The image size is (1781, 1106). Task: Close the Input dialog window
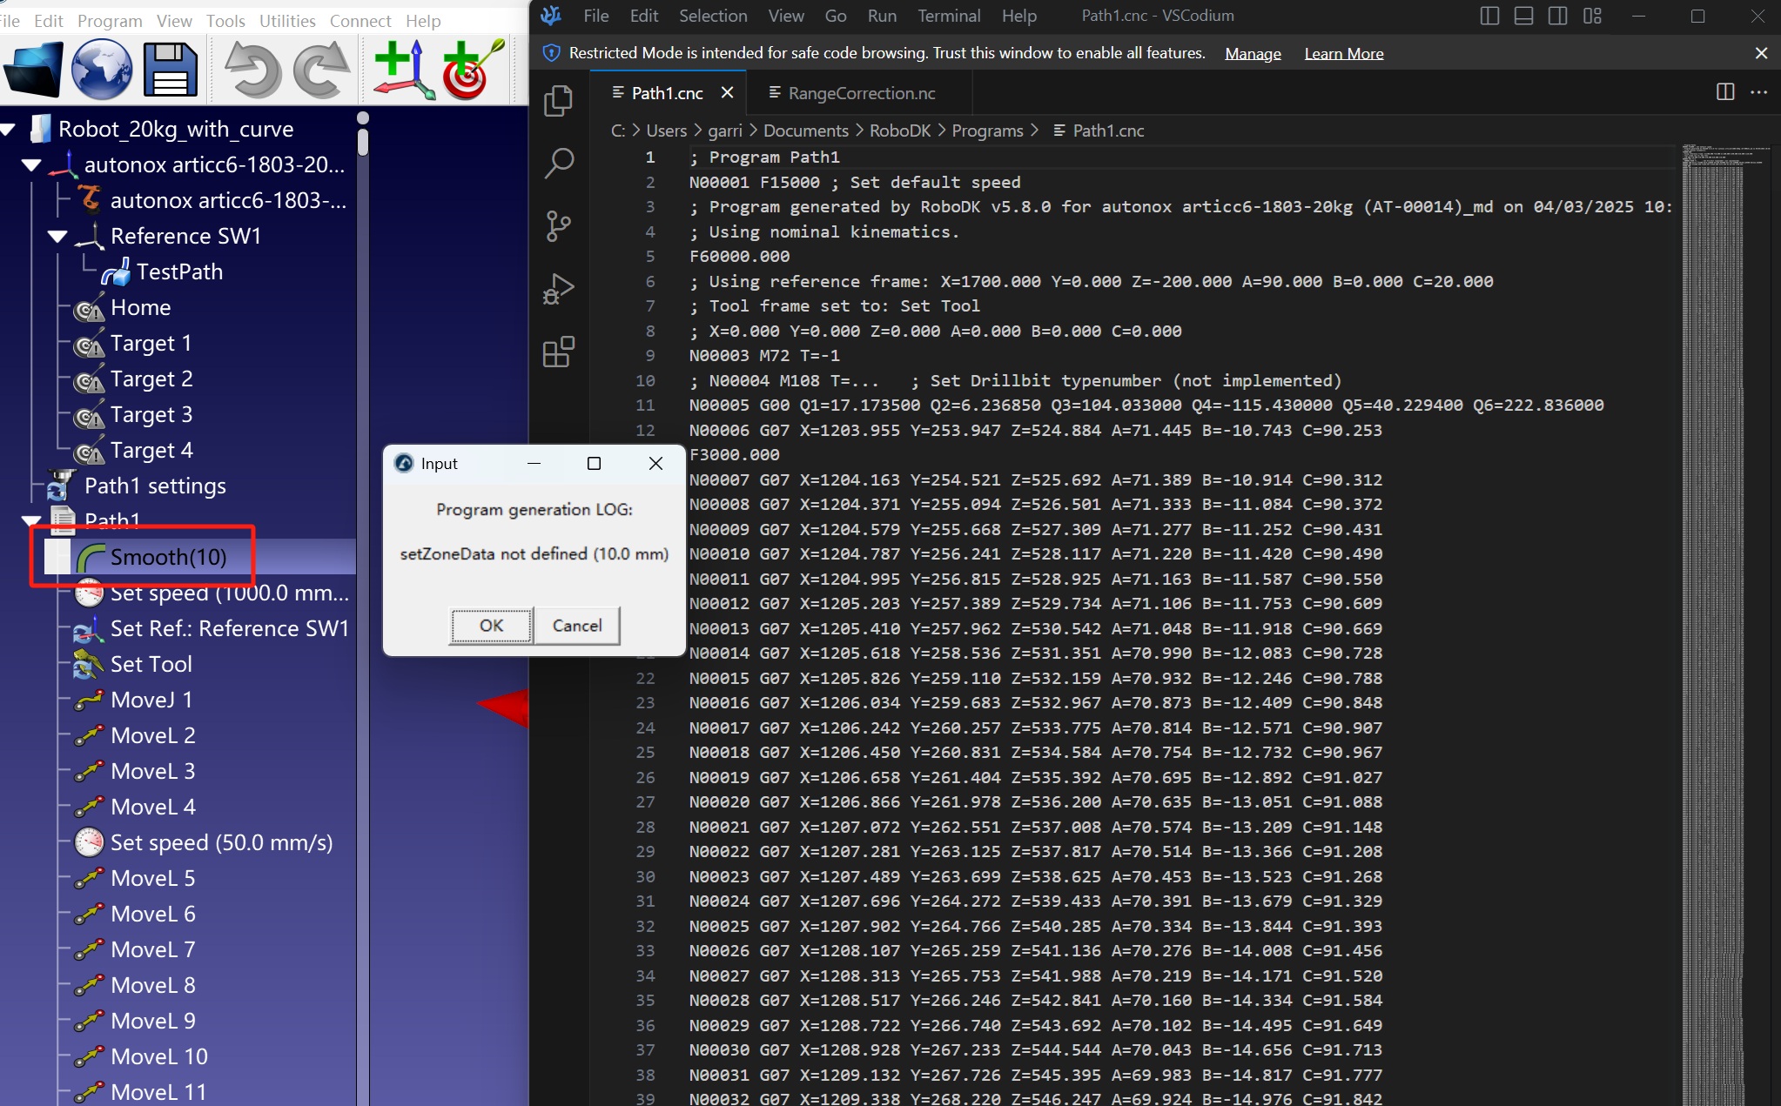(x=655, y=464)
